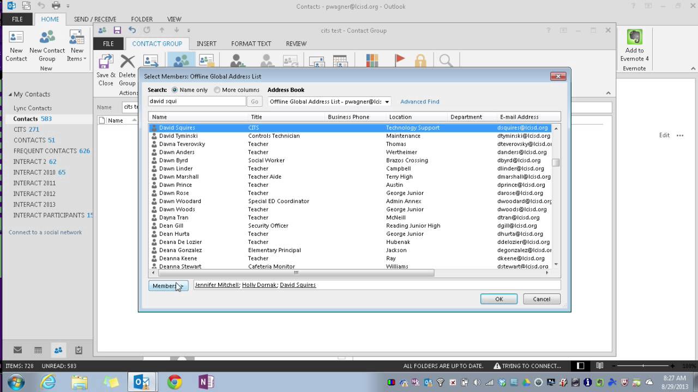Open the New Items dropdown
Viewport: 698px width, 392px height.
coord(77,46)
